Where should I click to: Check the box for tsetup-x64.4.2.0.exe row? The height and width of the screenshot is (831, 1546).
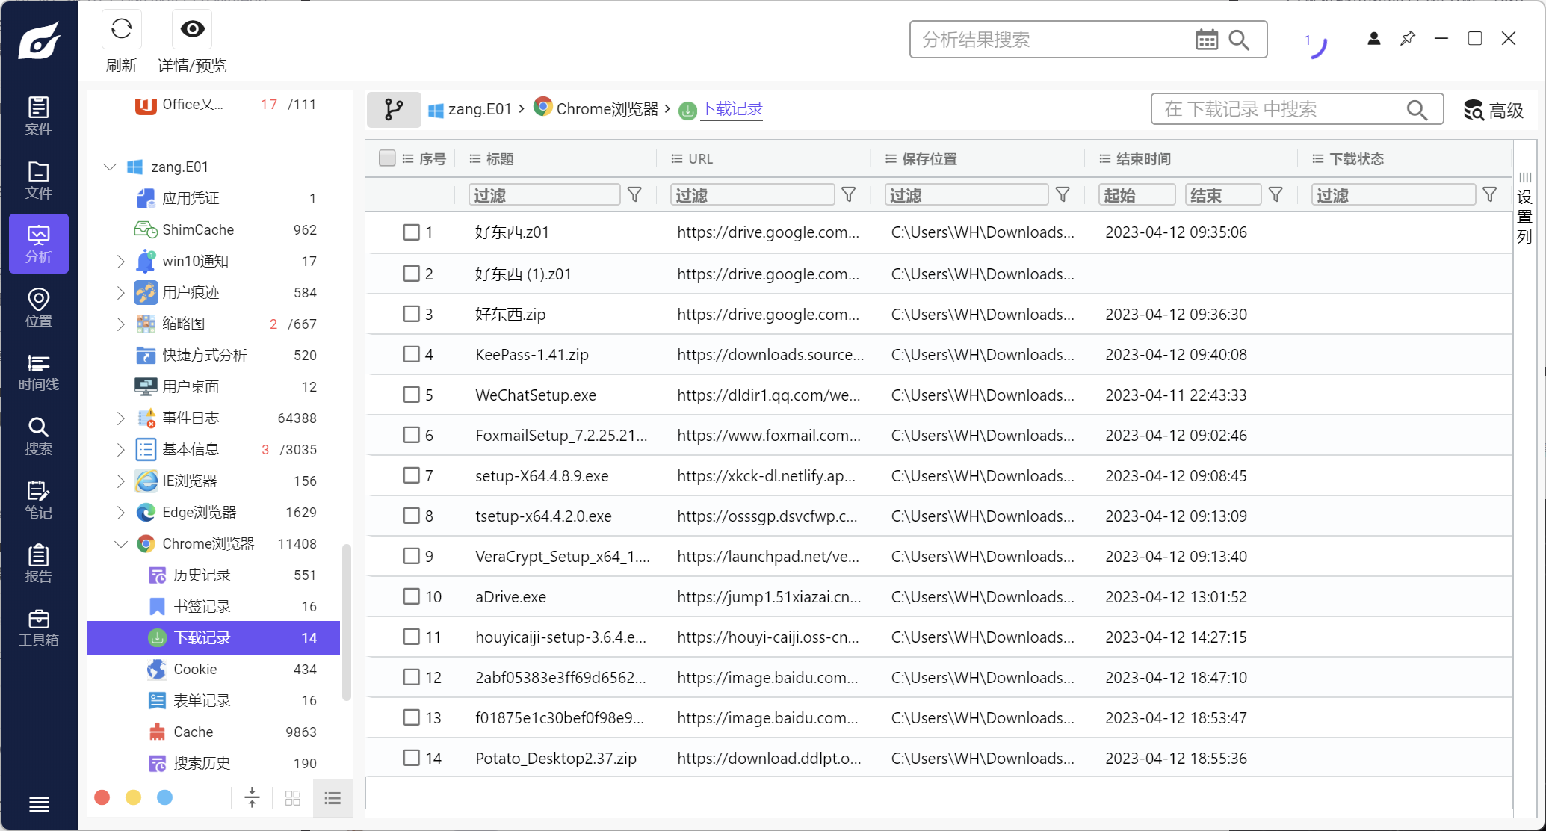411,516
